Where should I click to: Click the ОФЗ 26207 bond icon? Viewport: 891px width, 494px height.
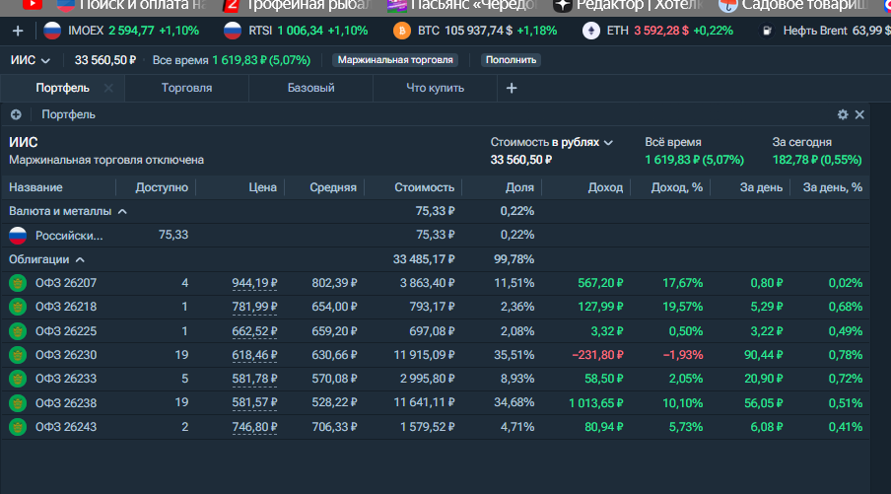tap(18, 283)
